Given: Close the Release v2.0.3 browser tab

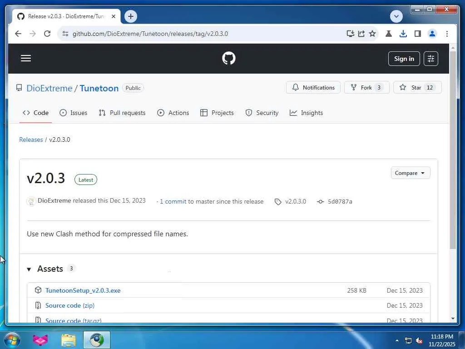Looking at the screenshot, I should 113,16.
